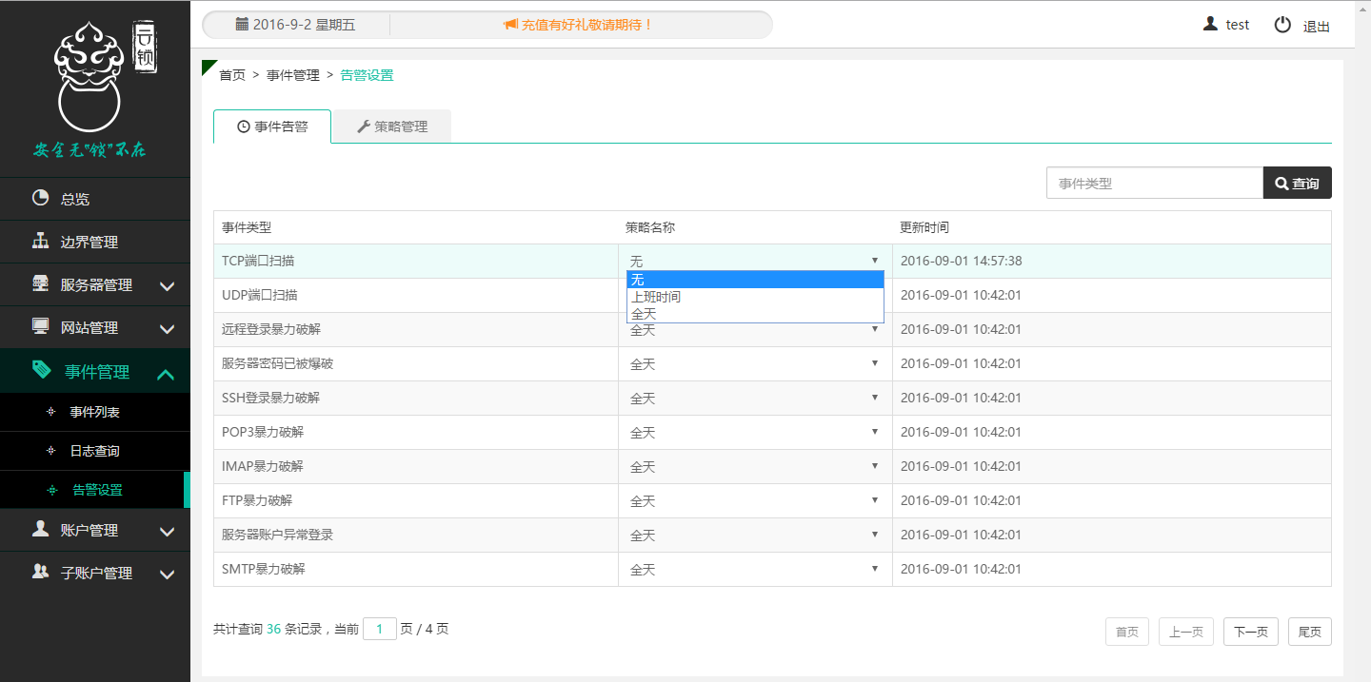1371x682 pixels.
Task: Open 总览 in the sidebar
Action: pos(95,199)
